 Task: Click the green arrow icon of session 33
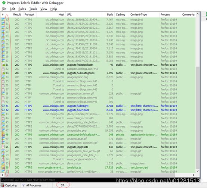tap(3, 73)
